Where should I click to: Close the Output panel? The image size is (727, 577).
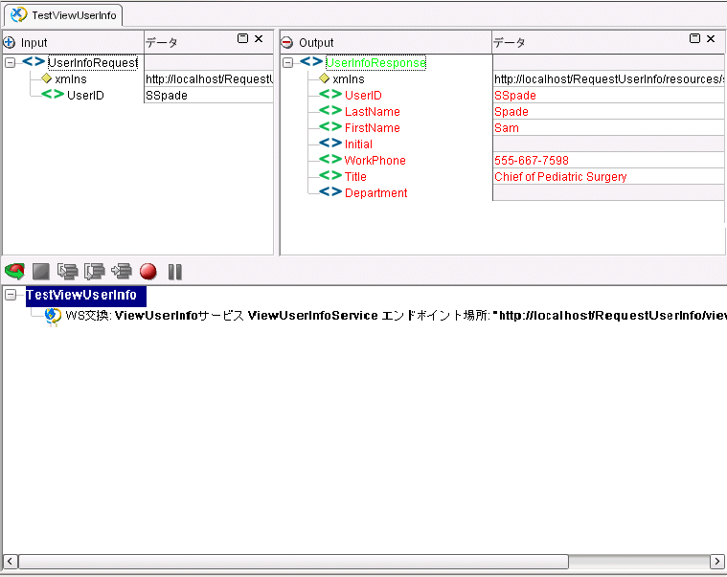[x=711, y=38]
